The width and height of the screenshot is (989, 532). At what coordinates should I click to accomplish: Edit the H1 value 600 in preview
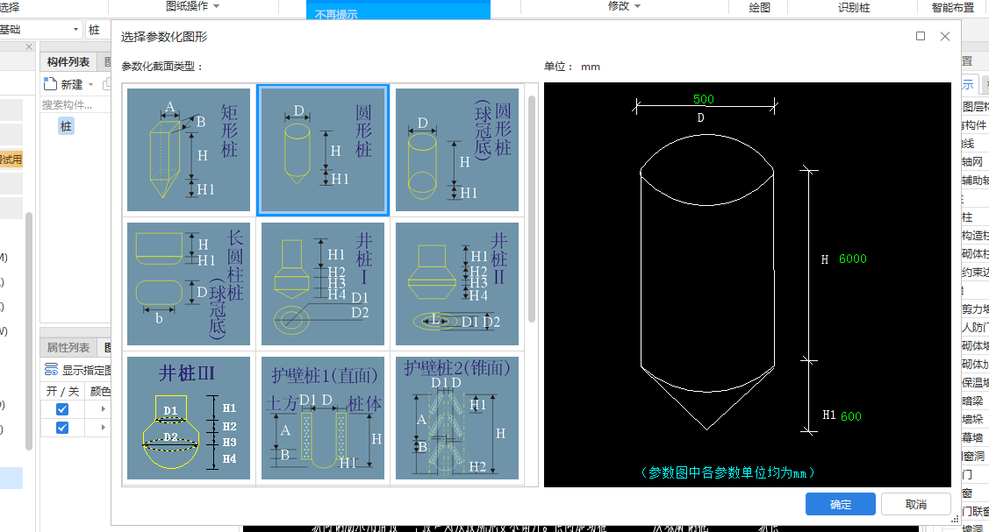point(851,416)
